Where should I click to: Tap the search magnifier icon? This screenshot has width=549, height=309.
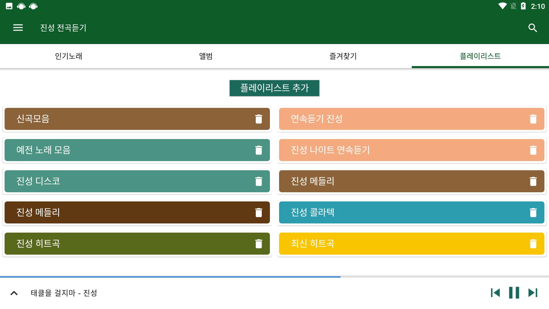coord(532,28)
